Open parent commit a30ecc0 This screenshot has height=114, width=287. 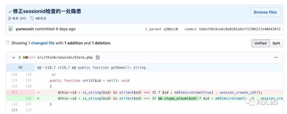pos(171,29)
